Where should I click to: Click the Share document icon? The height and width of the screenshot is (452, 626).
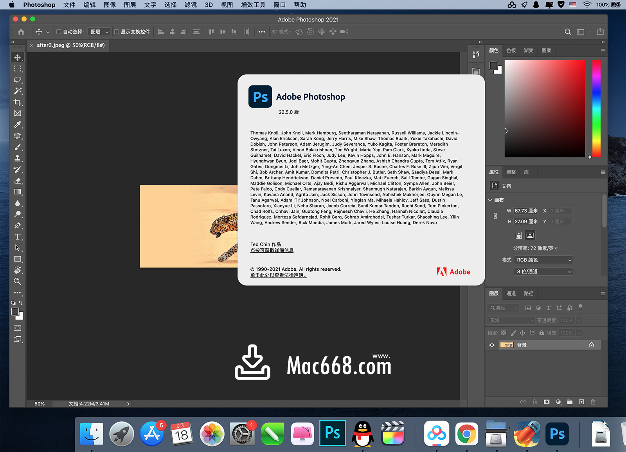pyautogui.click(x=600, y=31)
